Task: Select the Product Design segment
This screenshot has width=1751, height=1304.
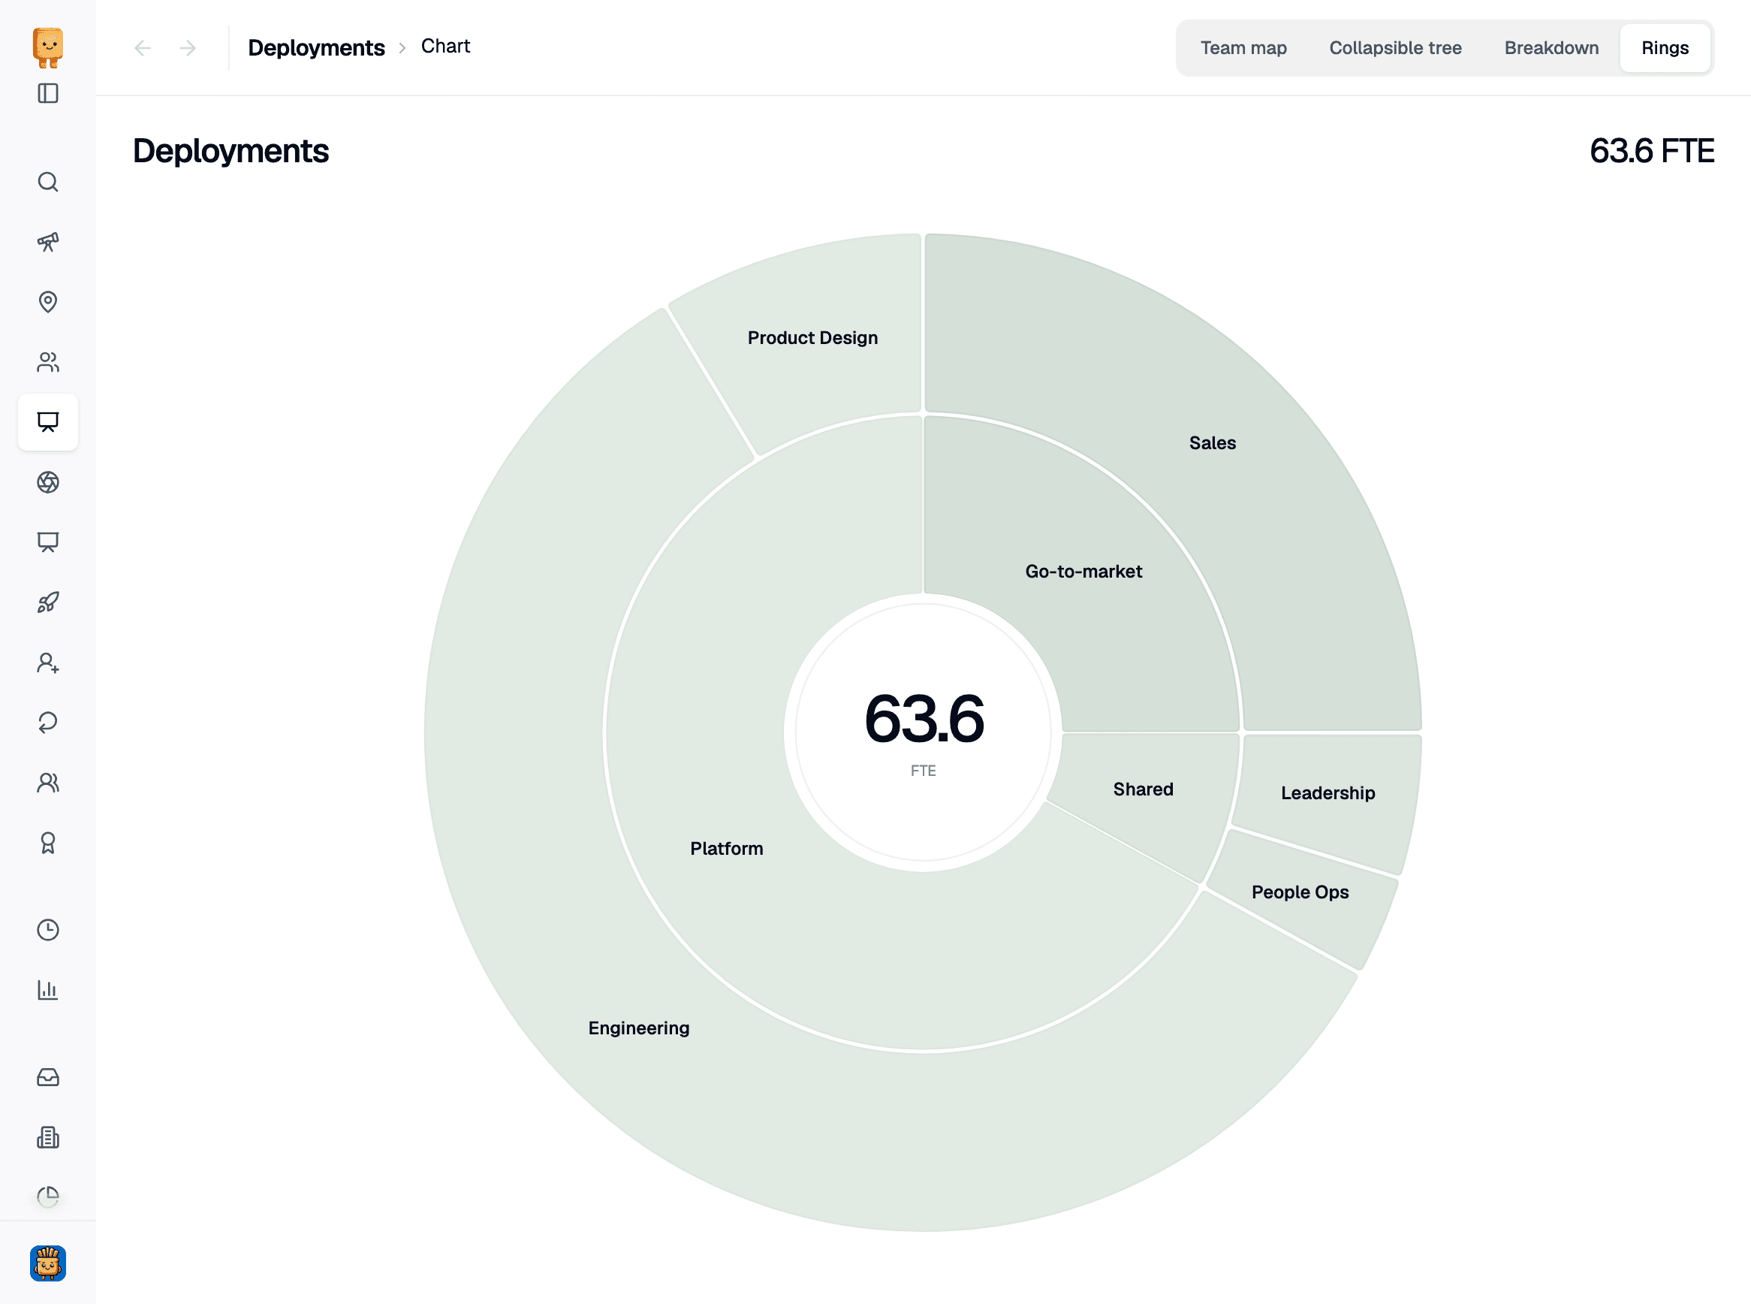Action: pyautogui.click(x=812, y=338)
